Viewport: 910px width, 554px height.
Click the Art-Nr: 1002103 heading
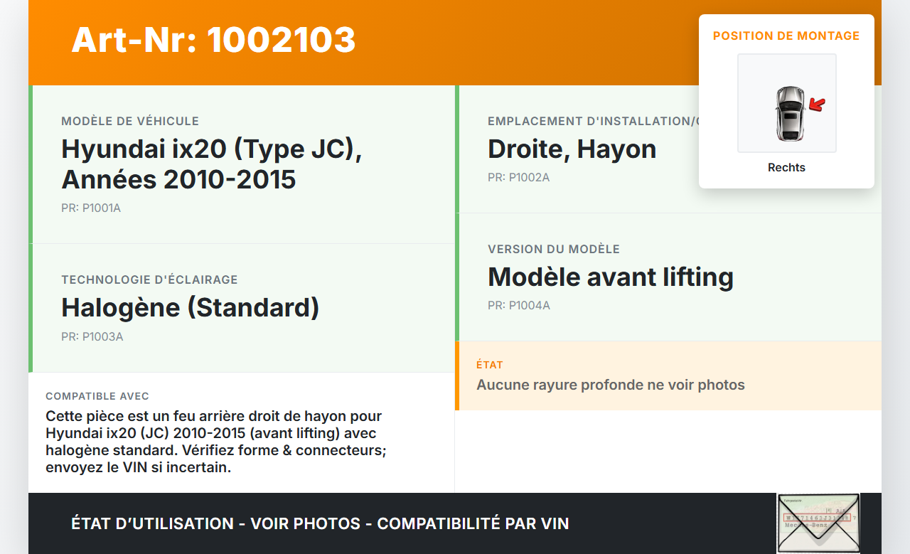(213, 40)
